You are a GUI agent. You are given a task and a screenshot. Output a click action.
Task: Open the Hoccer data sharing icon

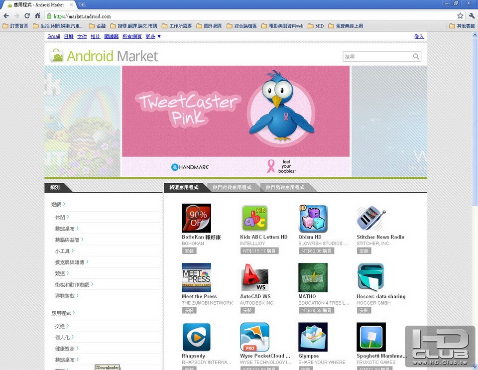[371, 278]
